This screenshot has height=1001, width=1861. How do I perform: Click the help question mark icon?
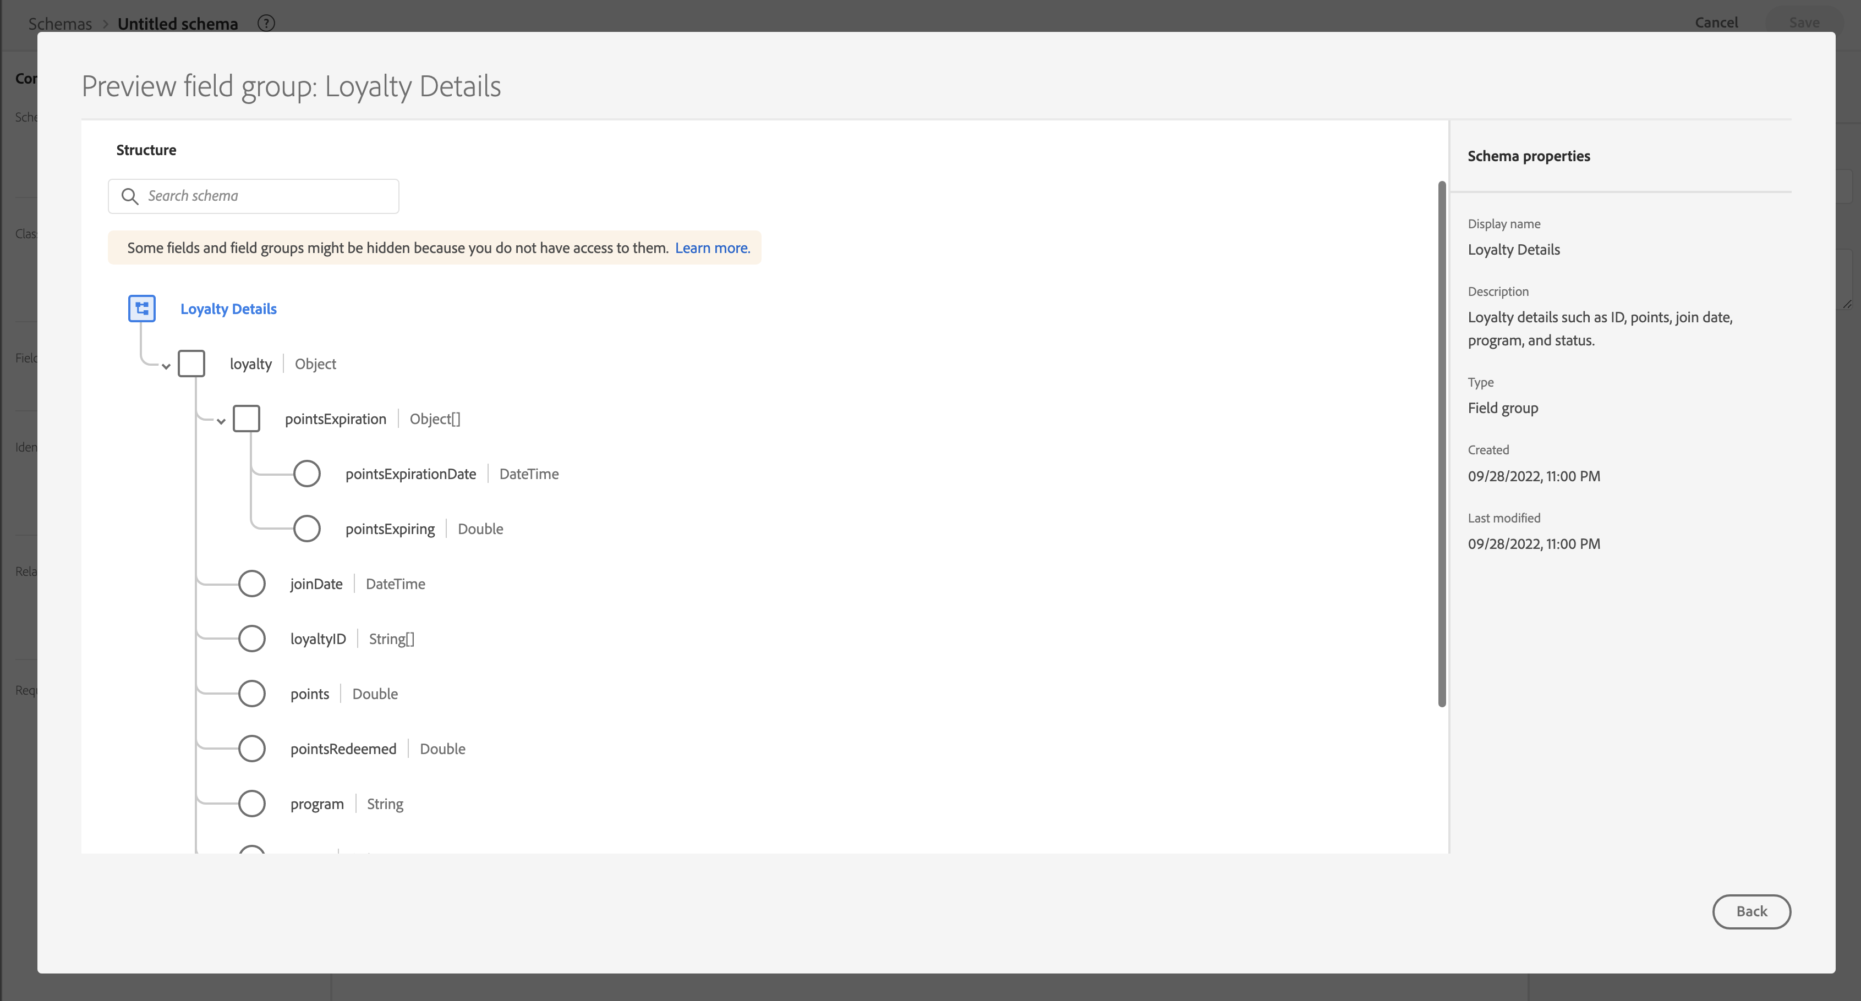266,23
